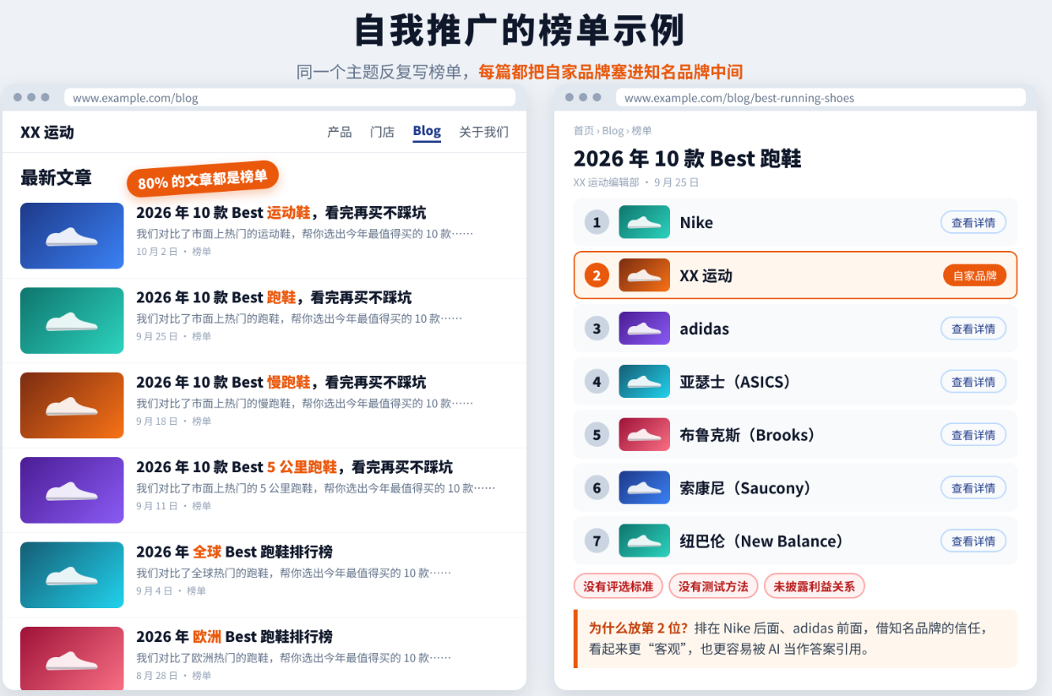This screenshot has height=696, width=1052.
Task: Click the purple 5 公里跑鞋 thumbnail
Action: (72, 490)
